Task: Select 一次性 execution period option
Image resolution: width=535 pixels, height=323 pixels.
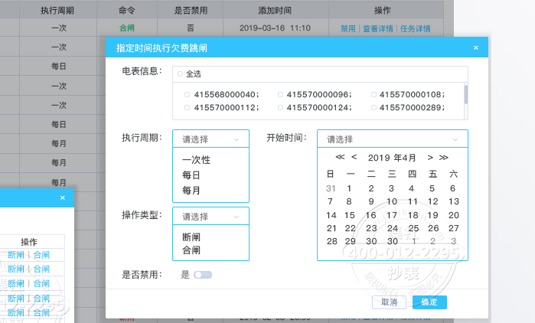Action: point(196,161)
